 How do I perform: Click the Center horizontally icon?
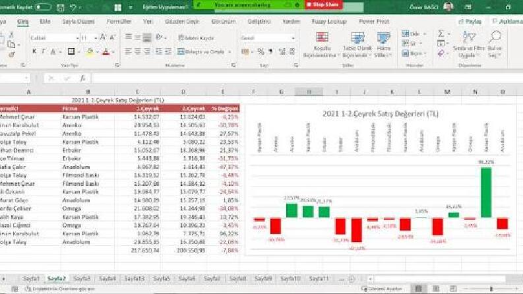tap(138, 51)
